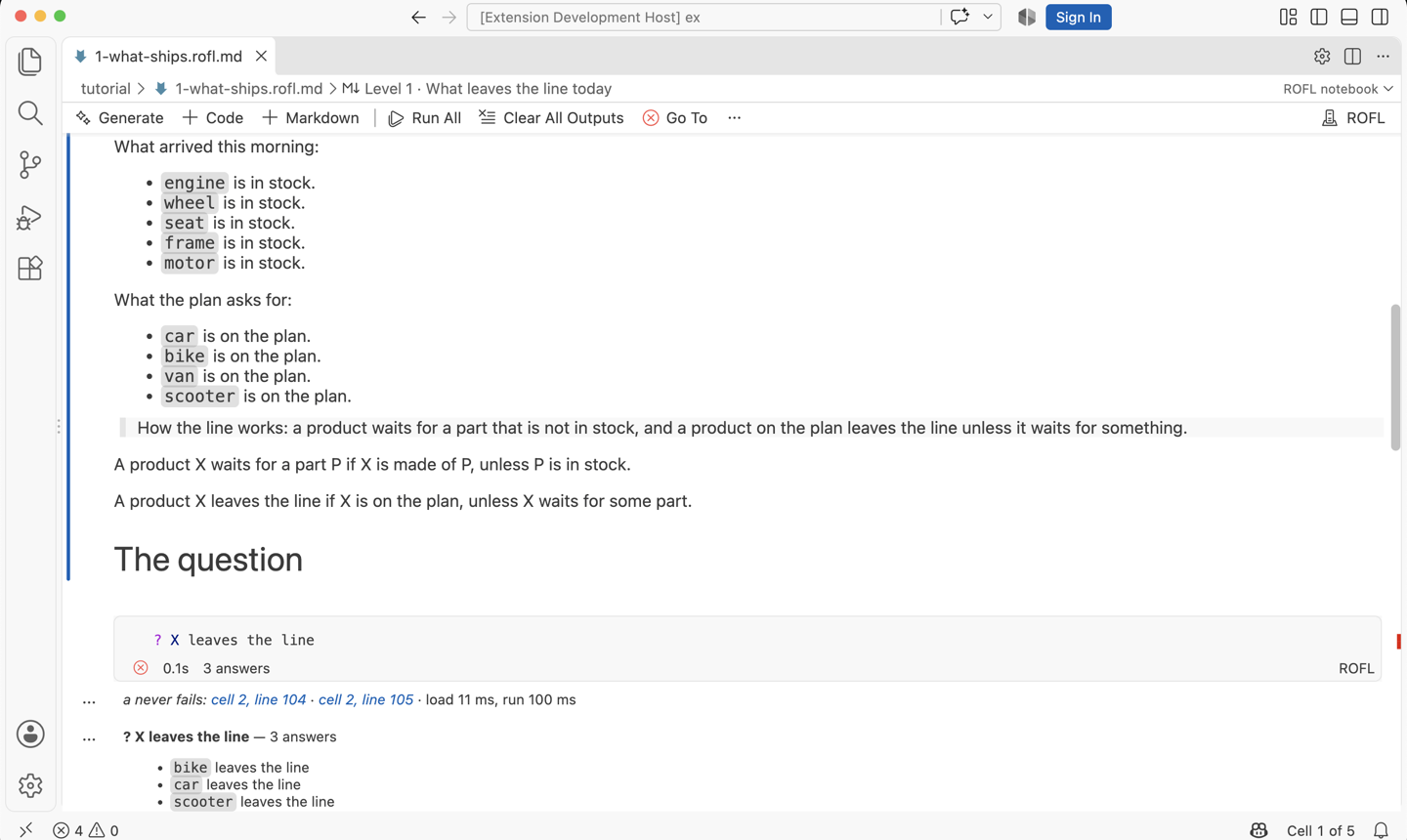Click the notebook vertical scrollbar thumb
The height and width of the screenshot is (840, 1407).
(1395, 377)
